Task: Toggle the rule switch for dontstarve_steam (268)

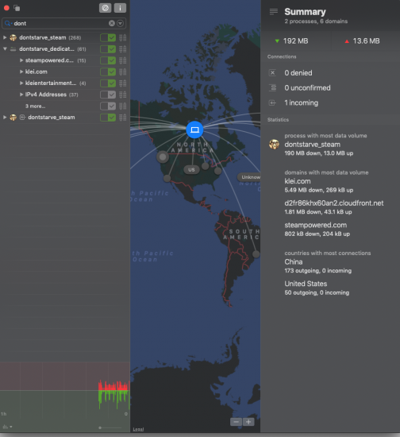Action: 108,37
